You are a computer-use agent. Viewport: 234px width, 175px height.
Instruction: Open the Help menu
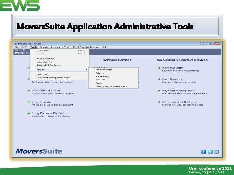point(105,47)
